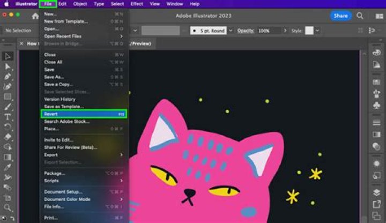
Task: Choose Package... menu item
Action: point(84,173)
